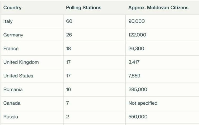
Task: Click the Romania country cell
Action: tap(13, 90)
